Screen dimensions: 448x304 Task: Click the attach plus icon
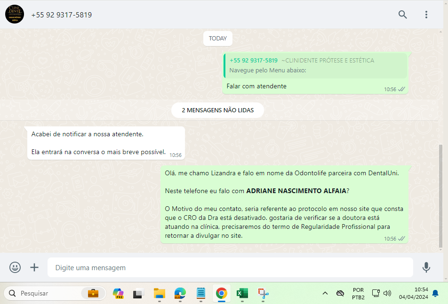click(34, 267)
